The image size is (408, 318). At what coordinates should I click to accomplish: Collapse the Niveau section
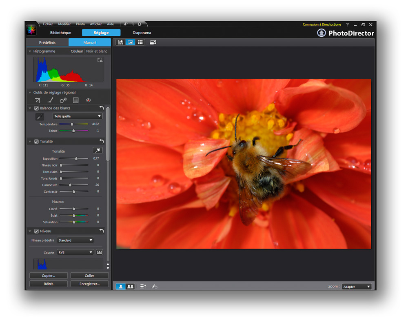[30, 231]
